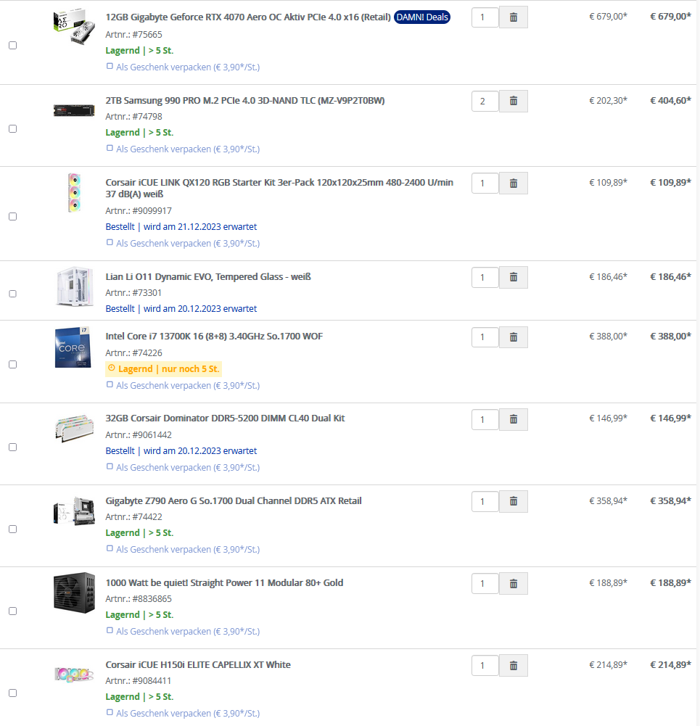Click article number #75665
The height and width of the screenshot is (726, 700).
tap(147, 34)
